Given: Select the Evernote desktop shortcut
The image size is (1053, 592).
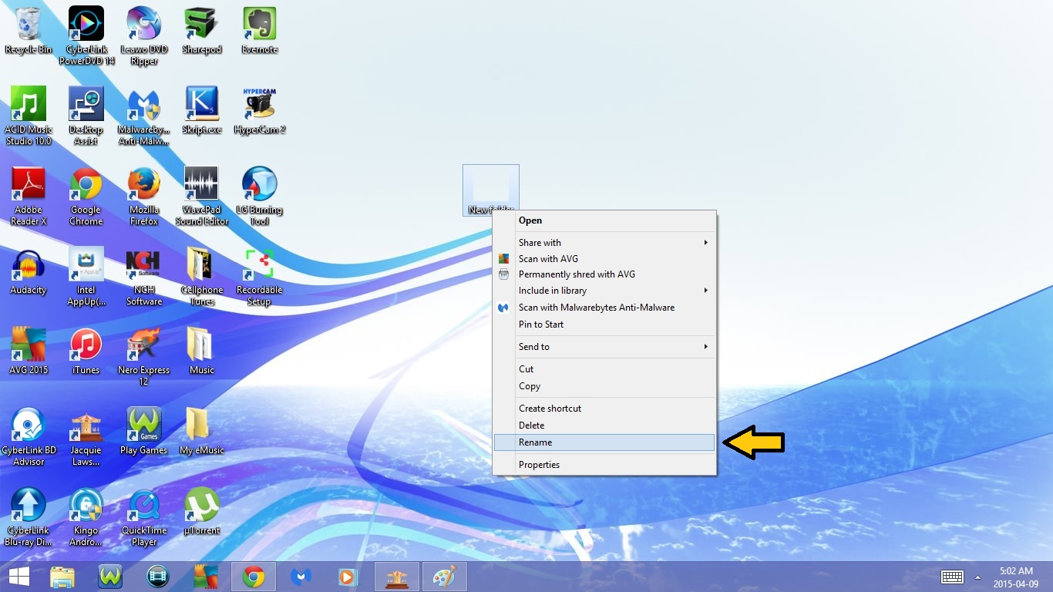Looking at the screenshot, I should pyautogui.click(x=260, y=31).
